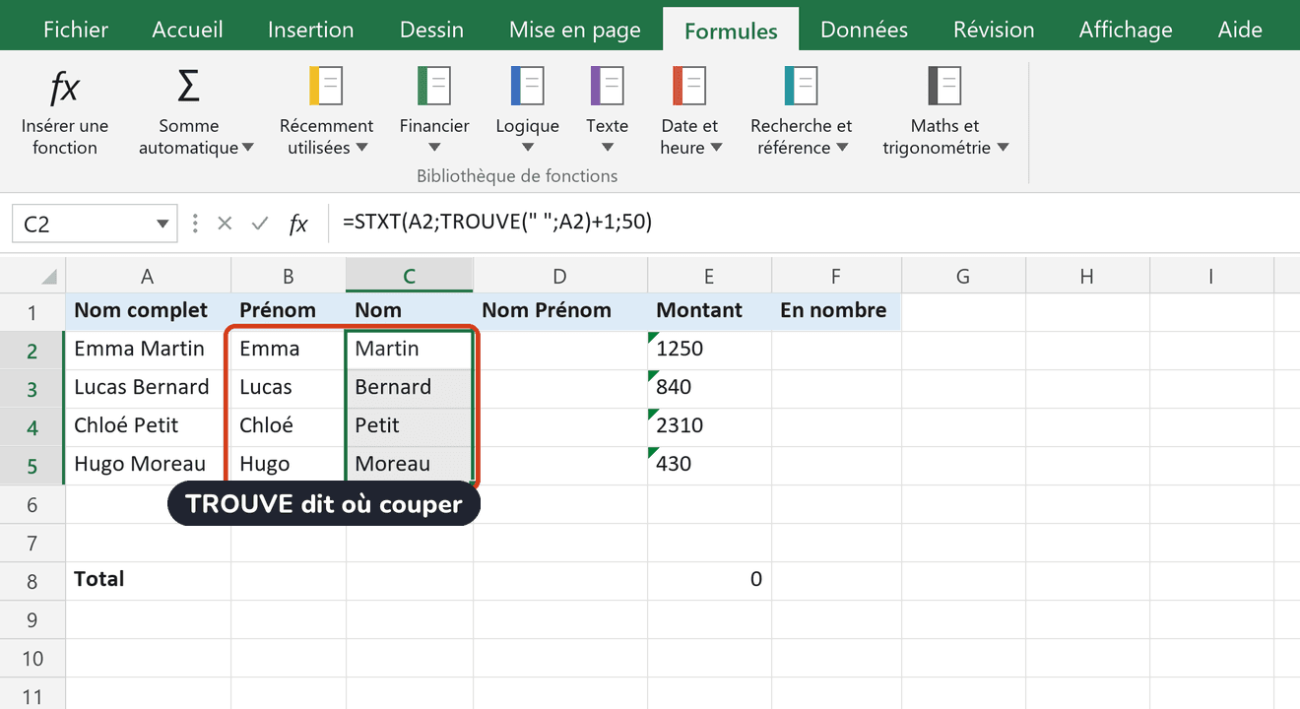Go to the Données tab
This screenshot has height=709, width=1300.
coord(864,30)
